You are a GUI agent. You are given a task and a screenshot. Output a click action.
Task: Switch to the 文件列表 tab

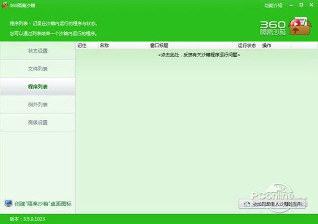[38, 69]
